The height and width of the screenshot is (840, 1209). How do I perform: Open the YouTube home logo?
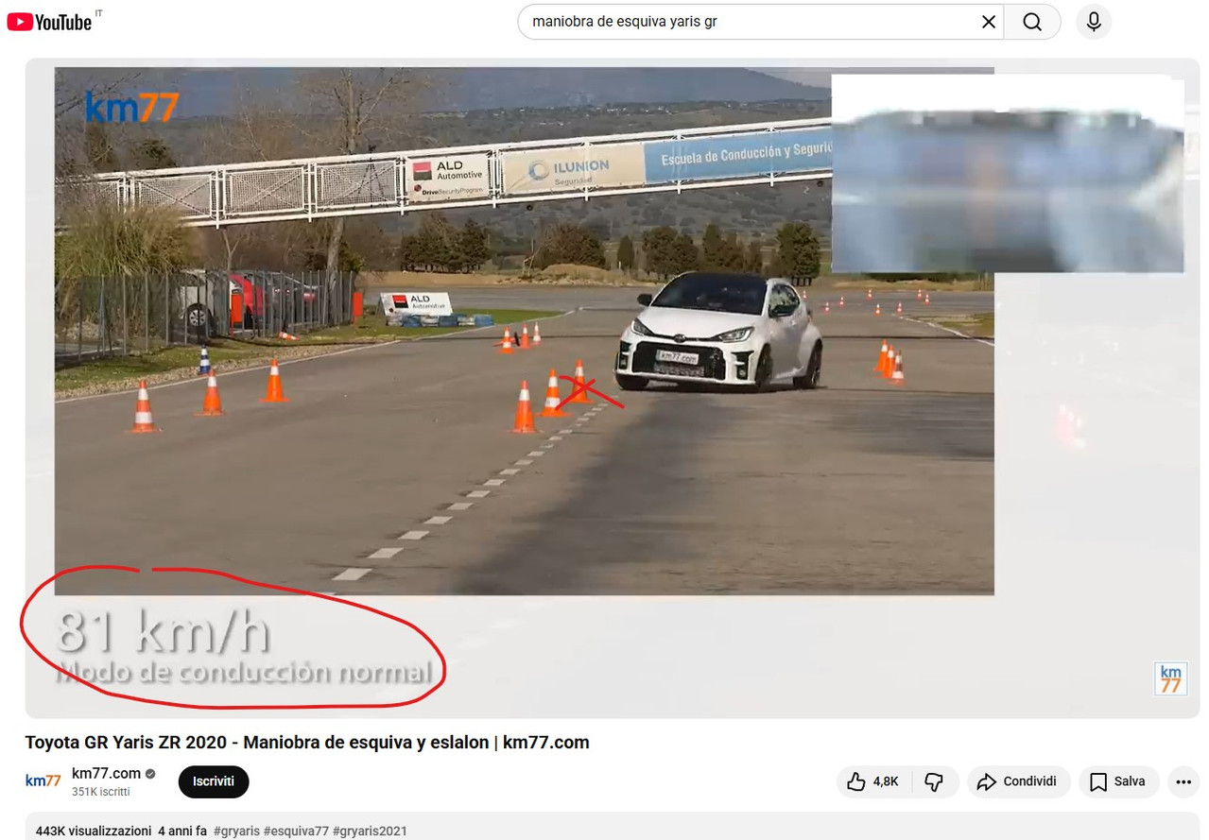click(49, 22)
